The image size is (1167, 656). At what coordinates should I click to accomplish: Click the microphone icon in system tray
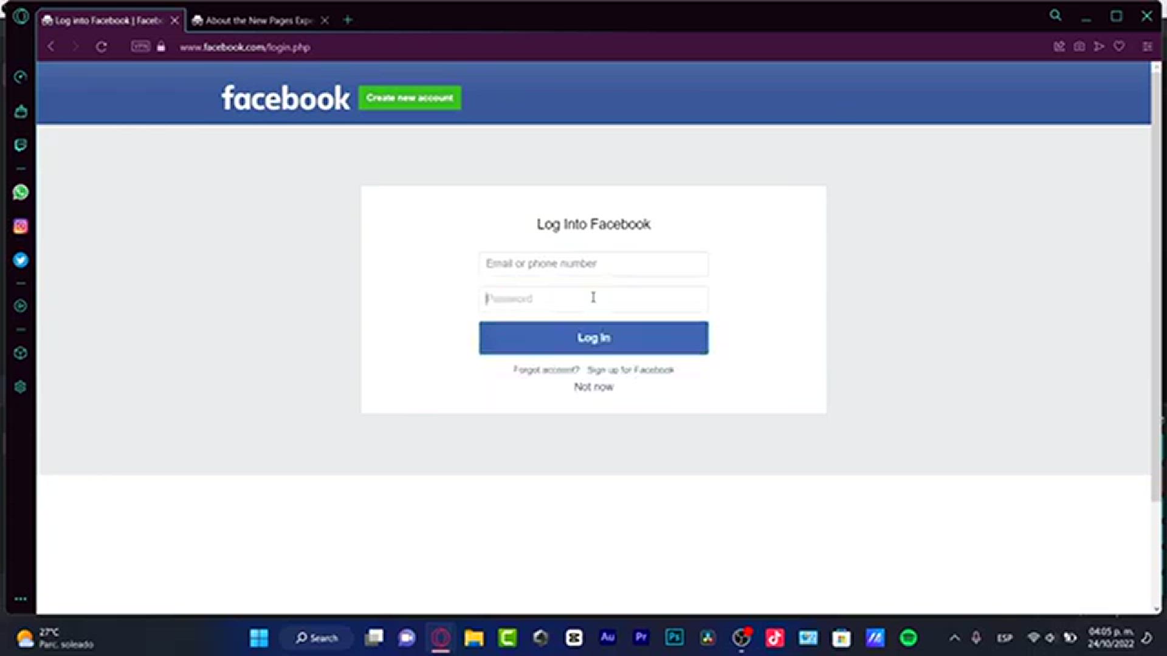pyautogui.click(x=976, y=638)
